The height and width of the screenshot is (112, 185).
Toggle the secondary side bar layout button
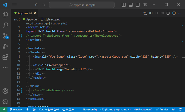[137, 5]
